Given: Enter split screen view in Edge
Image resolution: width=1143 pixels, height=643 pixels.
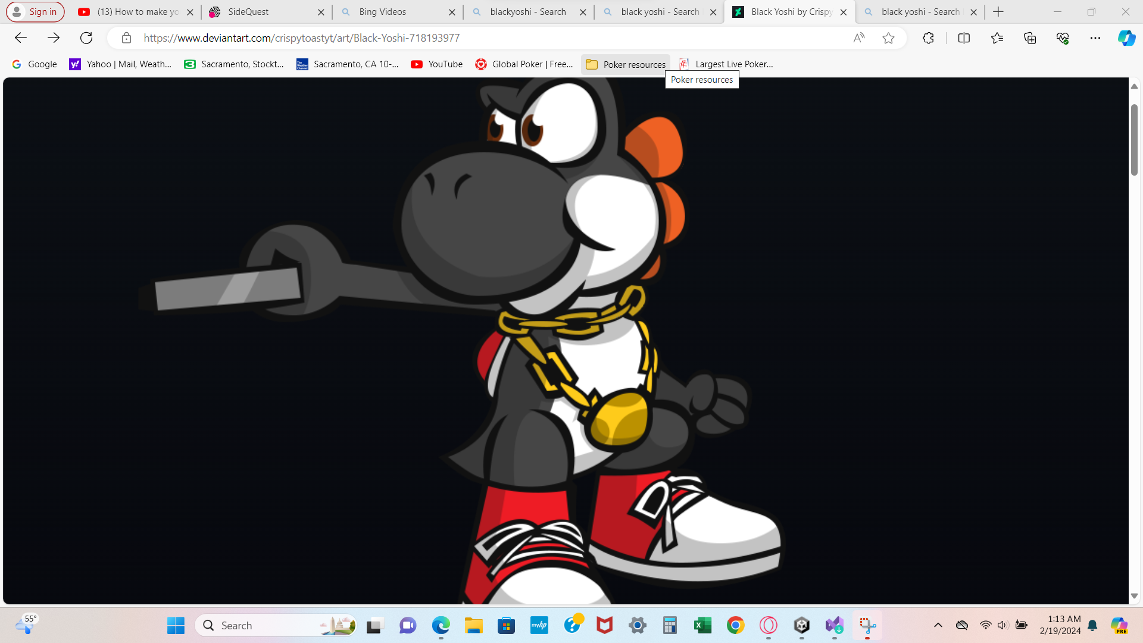Looking at the screenshot, I should 964,38.
